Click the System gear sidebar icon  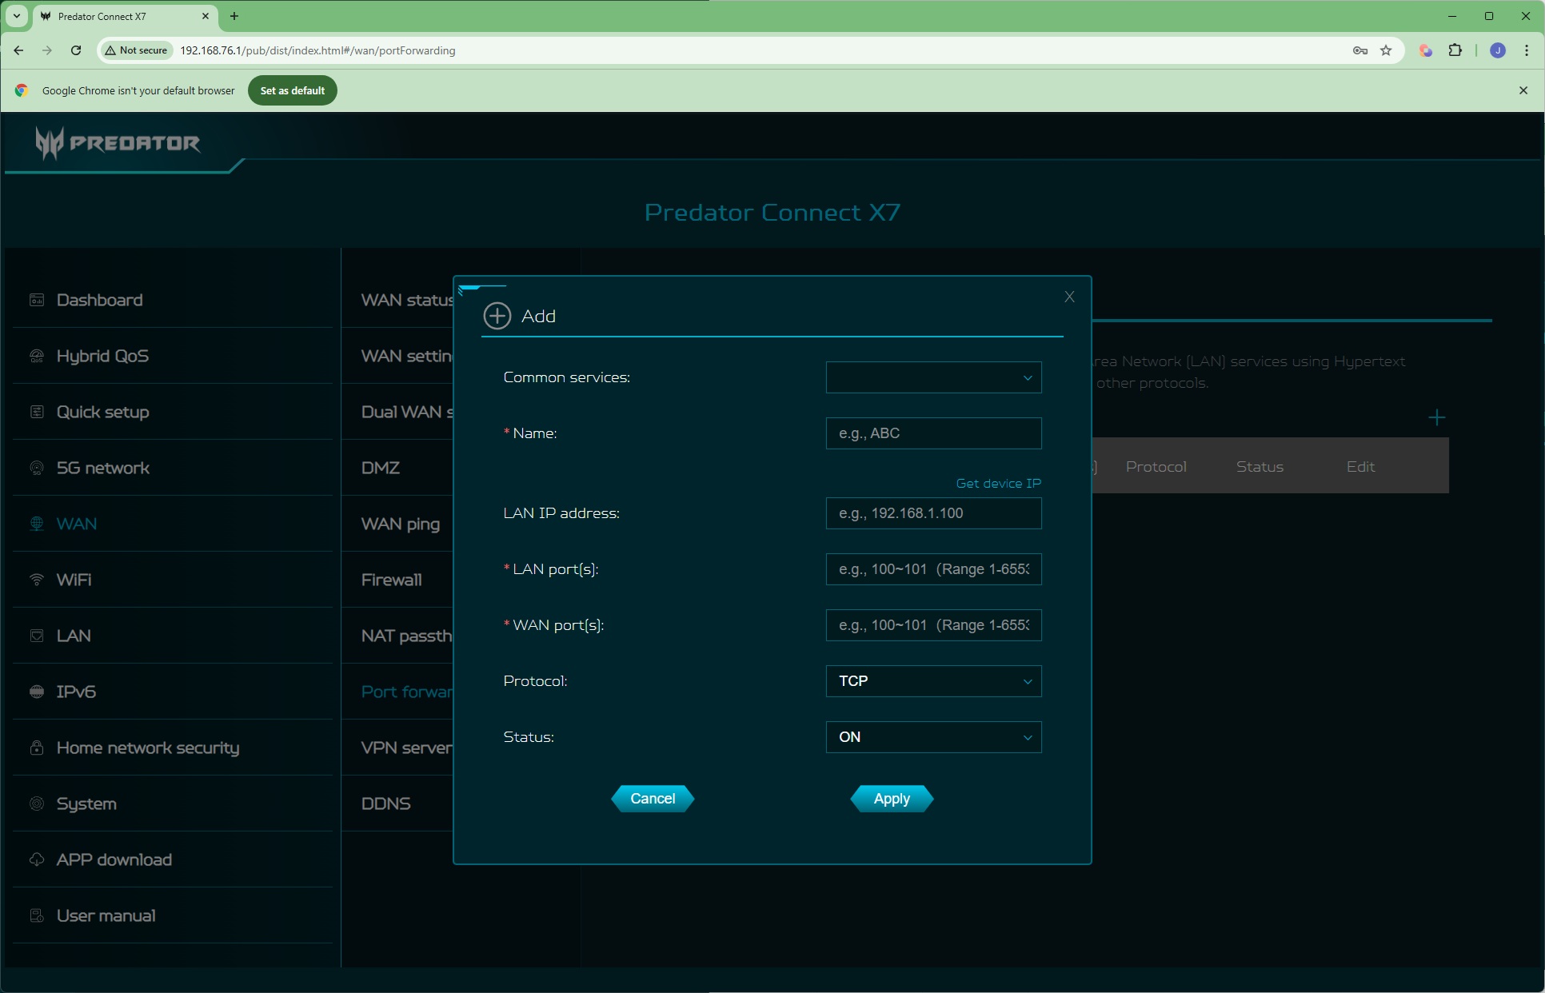tap(37, 804)
